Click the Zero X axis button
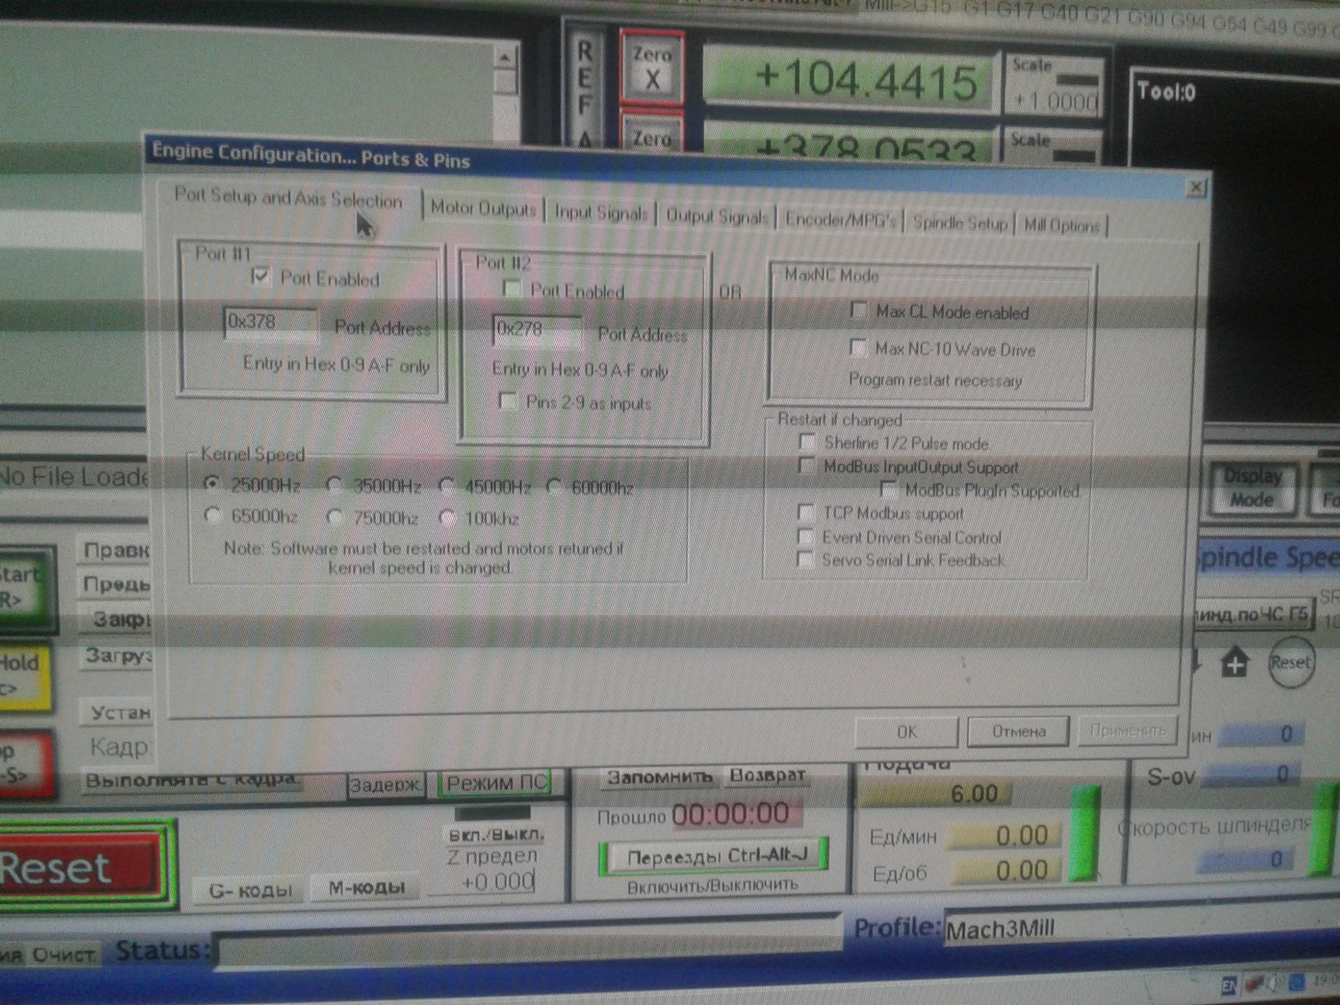 click(x=652, y=69)
